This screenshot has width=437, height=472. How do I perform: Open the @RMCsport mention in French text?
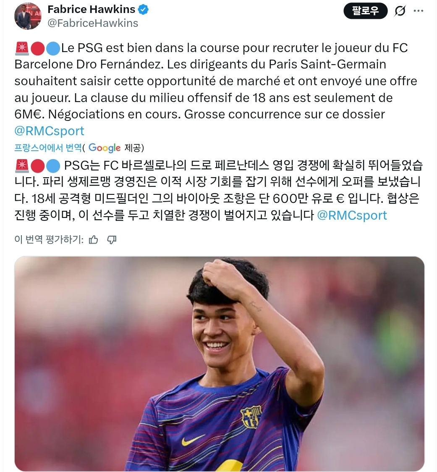50,131
